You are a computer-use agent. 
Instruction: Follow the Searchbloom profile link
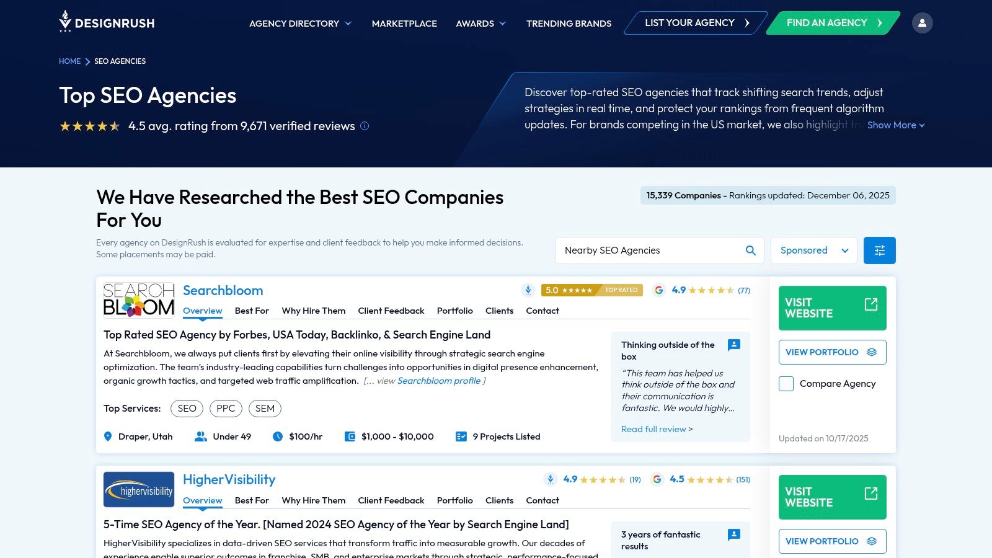(439, 381)
